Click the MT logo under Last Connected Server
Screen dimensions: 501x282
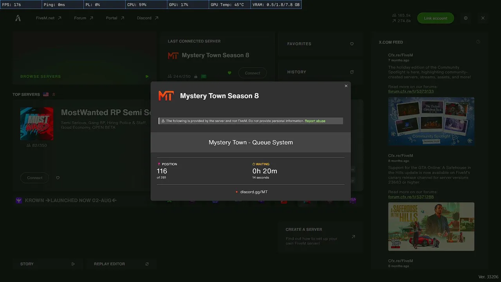(173, 56)
